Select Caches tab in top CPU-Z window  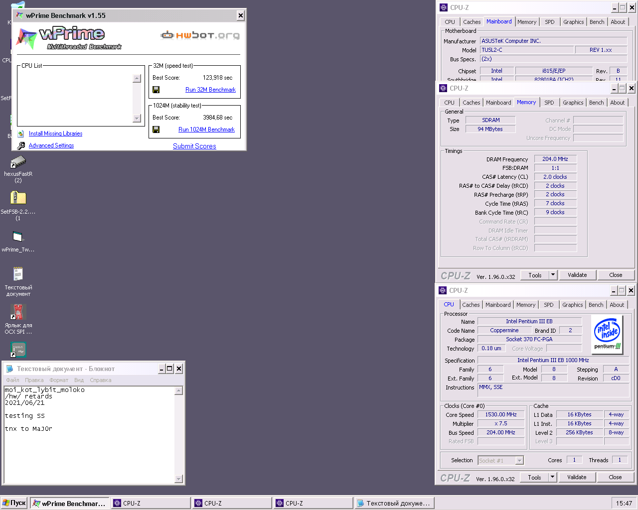[472, 22]
